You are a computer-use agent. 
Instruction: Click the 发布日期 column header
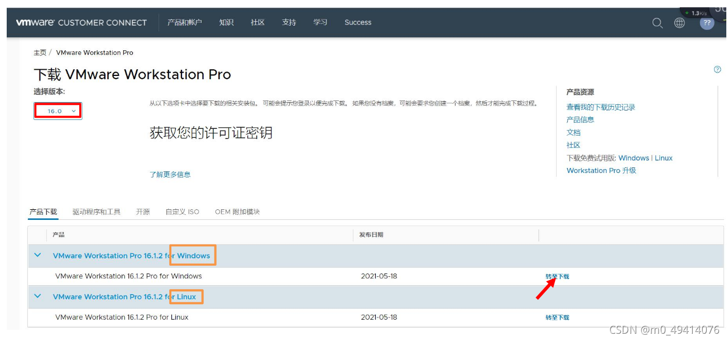pyautogui.click(x=371, y=235)
